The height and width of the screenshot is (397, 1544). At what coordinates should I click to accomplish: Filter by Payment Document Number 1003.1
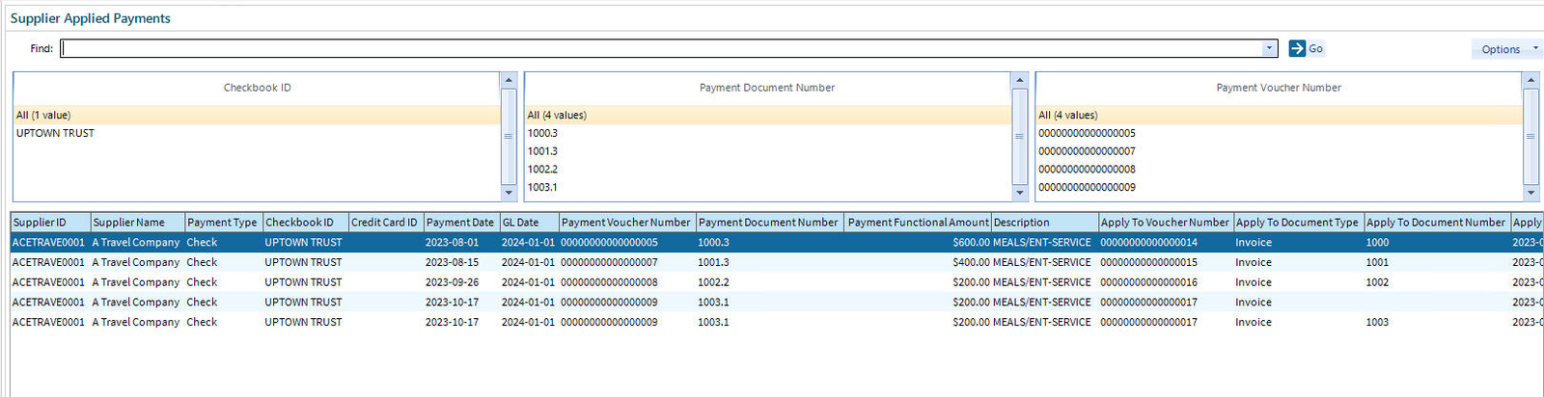coord(767,187)
